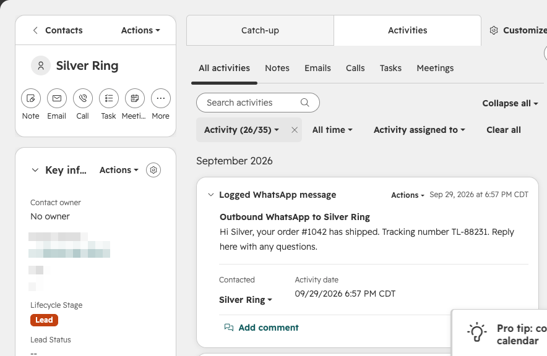Click the Silver Ring contact avatar

[41, 66]
